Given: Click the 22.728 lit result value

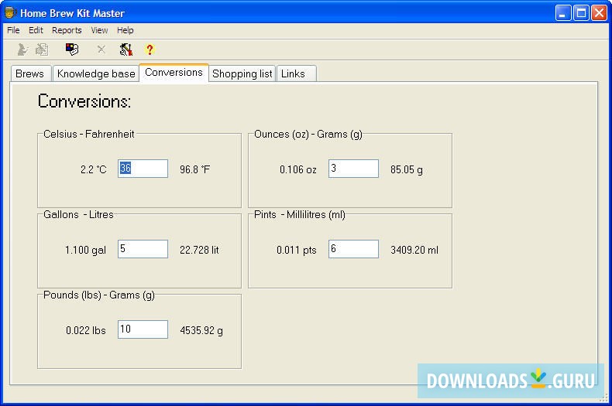Looking at the screenshot, I should click(199, 250).
